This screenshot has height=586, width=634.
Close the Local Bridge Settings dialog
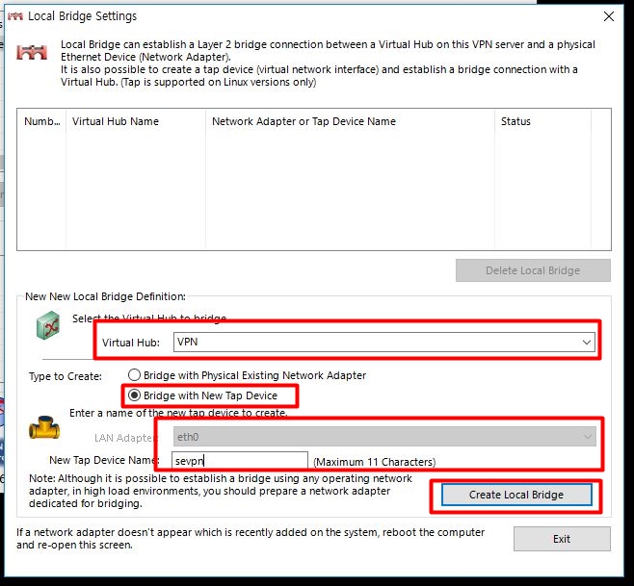click(x=609, y=16)
